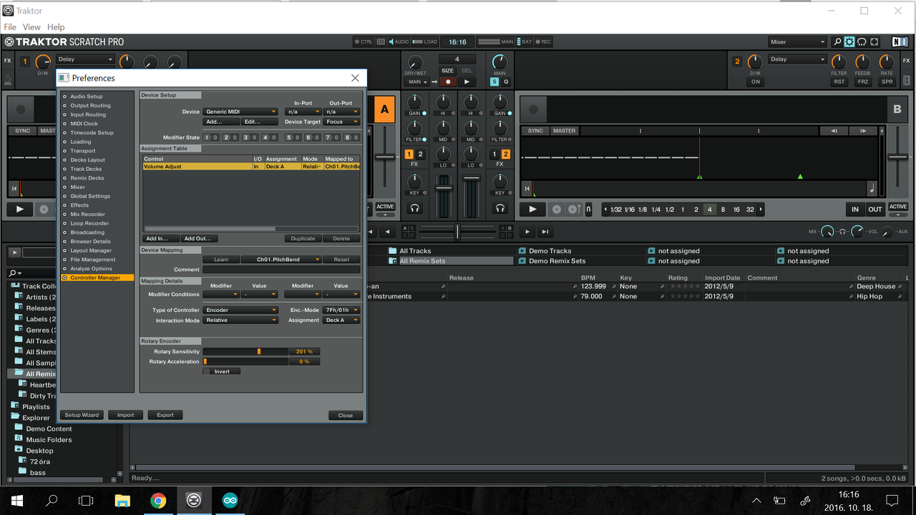
Task: Click the headphone cue icon for channel A
Action: 414,208
